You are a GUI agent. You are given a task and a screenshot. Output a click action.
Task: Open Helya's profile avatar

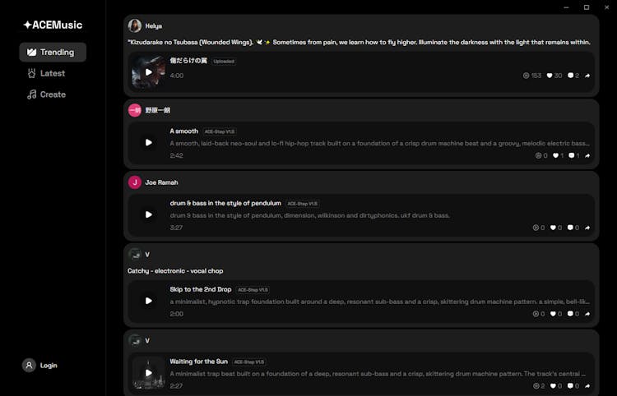135,25
